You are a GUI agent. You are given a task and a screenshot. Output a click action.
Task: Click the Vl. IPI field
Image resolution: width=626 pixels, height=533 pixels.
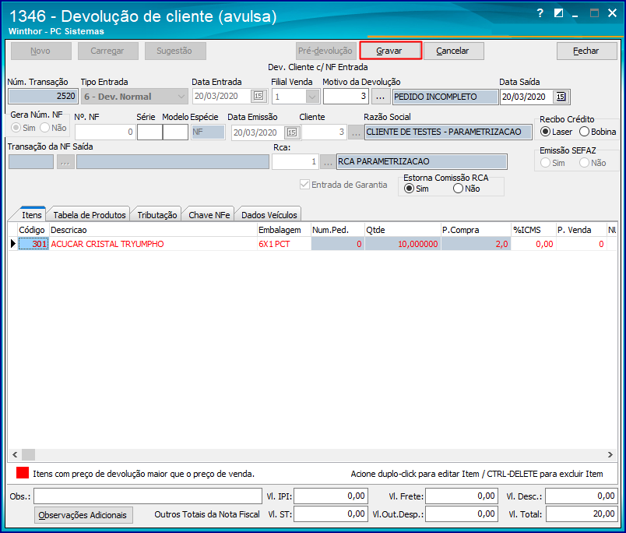tap(331, 496)
